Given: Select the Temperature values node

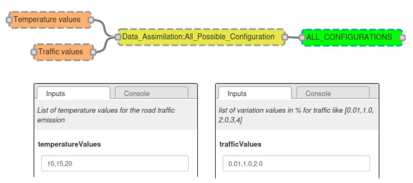Looking at the screenshot, I should tap(50, 20).
